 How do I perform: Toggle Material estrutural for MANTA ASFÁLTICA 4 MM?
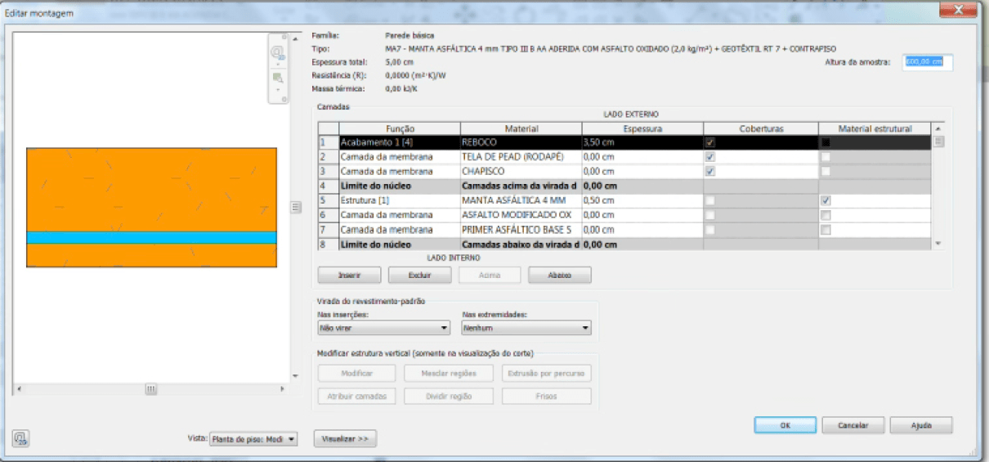[x=826, y=200]
